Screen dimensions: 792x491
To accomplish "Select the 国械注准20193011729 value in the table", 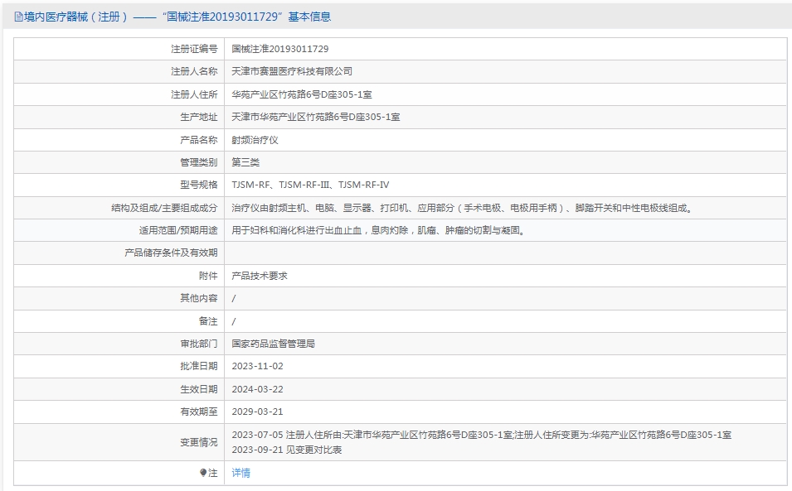I will [x=279, y=49].
